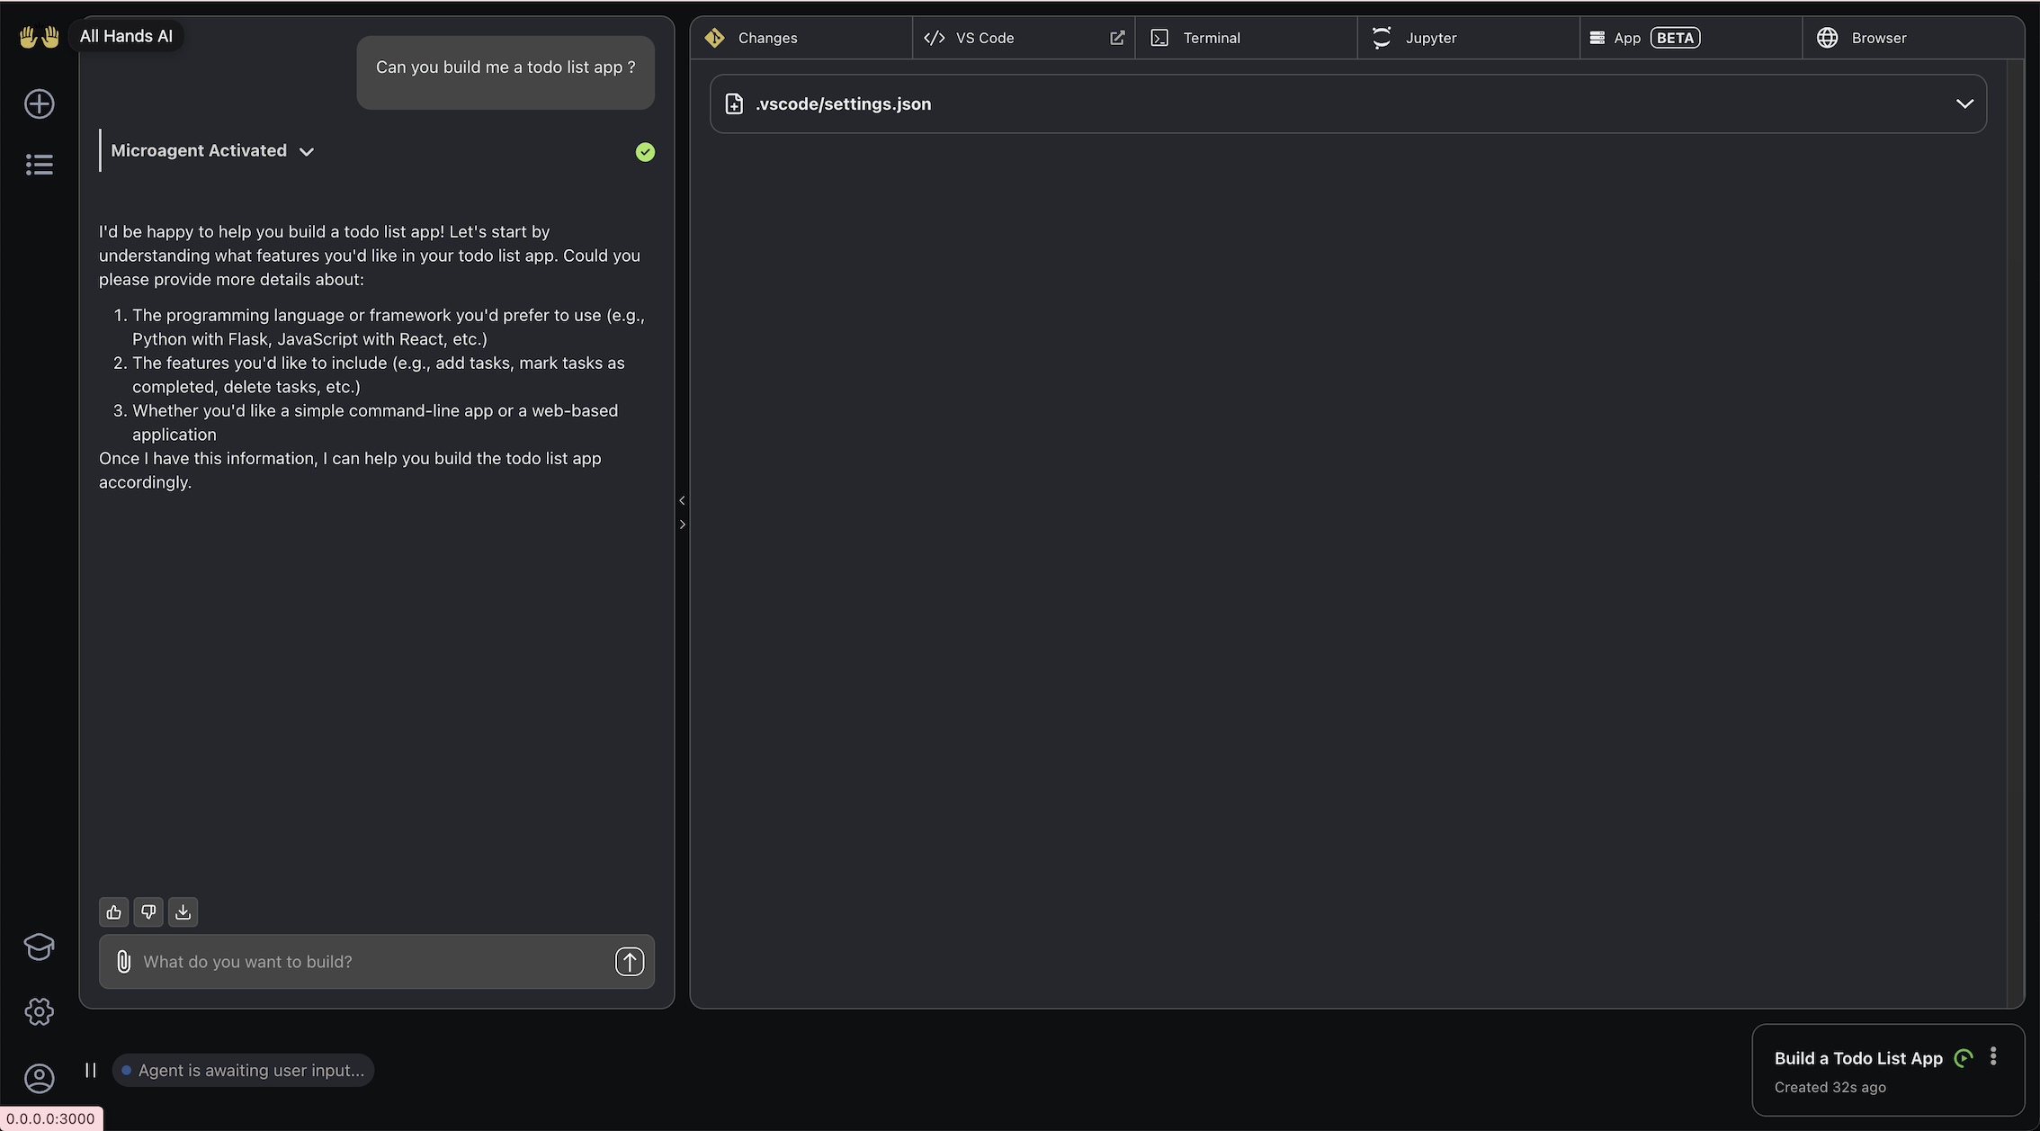Open VS Code in external window
The image size is (2040, 1131).
coord(1117,38)
